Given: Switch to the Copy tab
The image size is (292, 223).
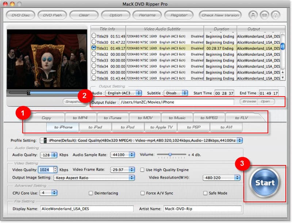Looking at the screenshot, I should (x=46, y=118).
